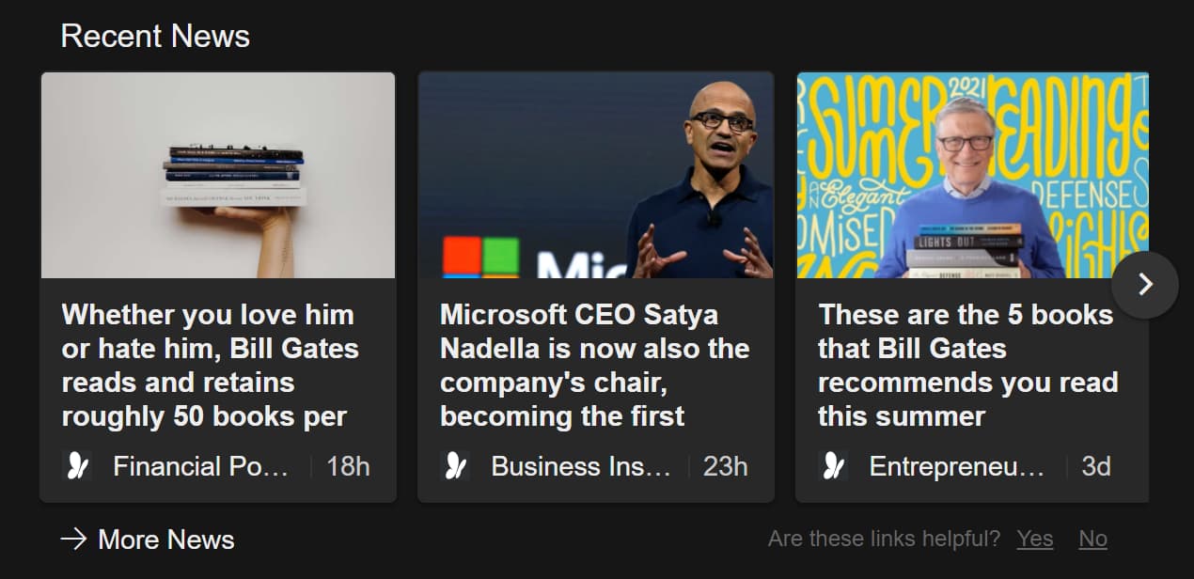Open the More News link
Screen dimensions: 1194x579
pos(165,540)
